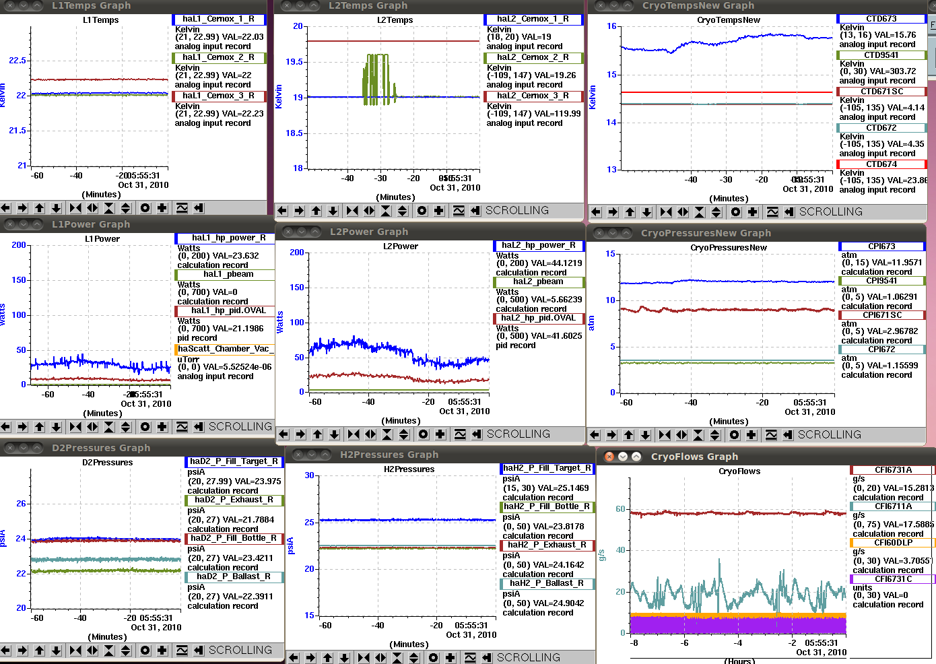936x664 pixels.
Task: Click the vertical zoom-in hourglass icon in L2Power toolbar
Action: click(x=387, y=434)
